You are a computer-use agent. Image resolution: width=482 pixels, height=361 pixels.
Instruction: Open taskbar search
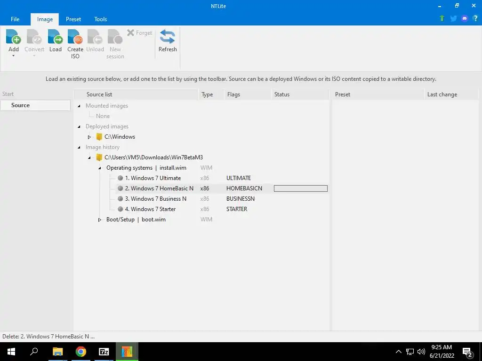click(x=34, y=352)
